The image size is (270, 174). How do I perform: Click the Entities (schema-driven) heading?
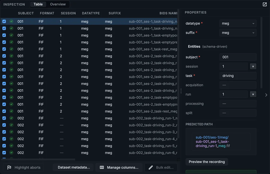207,46
